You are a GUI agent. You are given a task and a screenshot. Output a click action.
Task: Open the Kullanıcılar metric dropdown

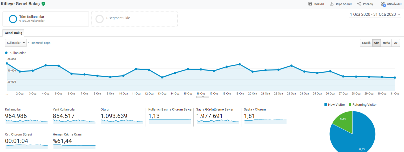[16, 43]
